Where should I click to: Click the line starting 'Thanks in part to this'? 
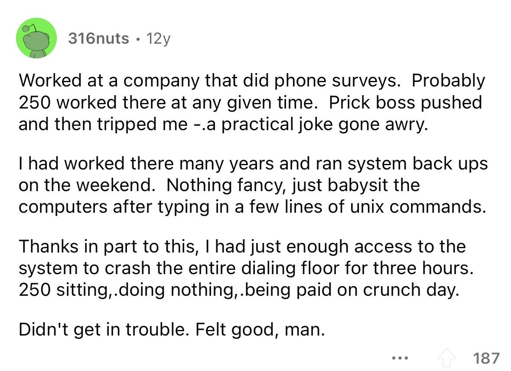coord(242,246)
